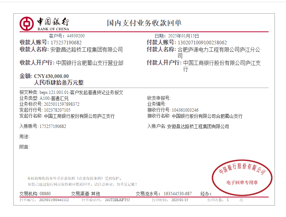Select the customer number 44939200

click(76, 36)
